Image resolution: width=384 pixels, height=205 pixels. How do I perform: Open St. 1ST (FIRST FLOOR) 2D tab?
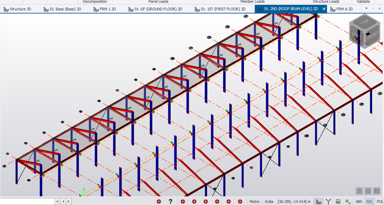pos(220,9)
